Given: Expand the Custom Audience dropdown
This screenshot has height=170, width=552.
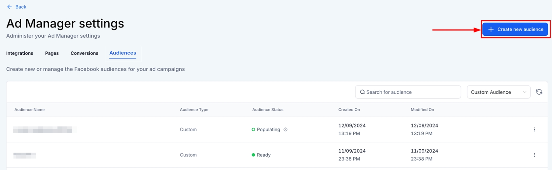Looking at the screenshot, I should tap(498, 92).
